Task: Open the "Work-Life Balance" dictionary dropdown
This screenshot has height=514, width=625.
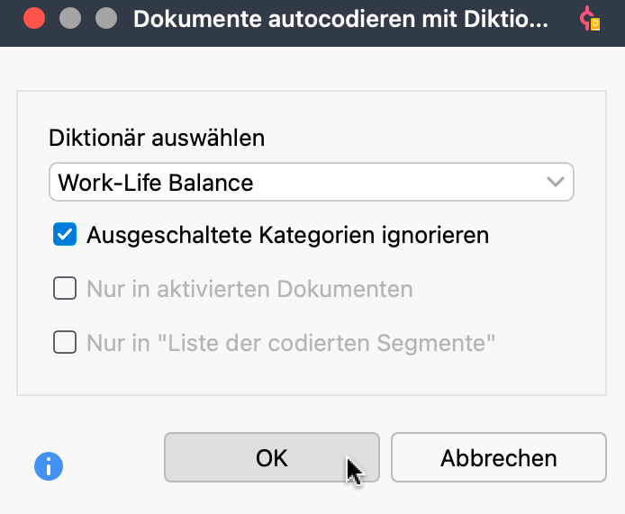Action: [311, 183]
